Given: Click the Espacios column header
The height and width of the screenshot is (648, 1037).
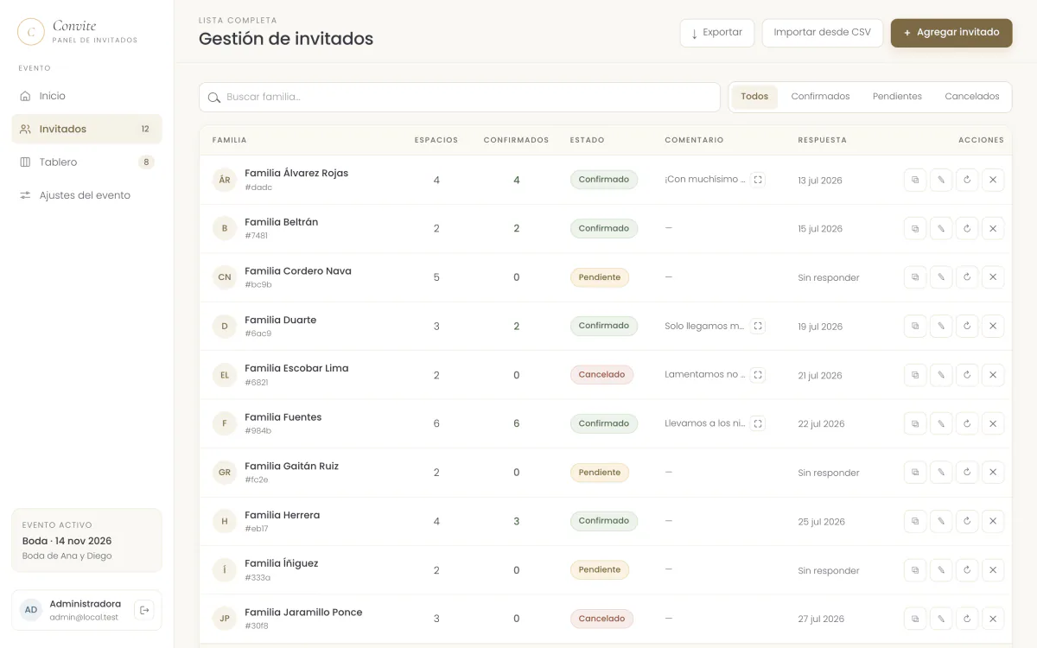Looking at the screenshot, I should (436, 140).
